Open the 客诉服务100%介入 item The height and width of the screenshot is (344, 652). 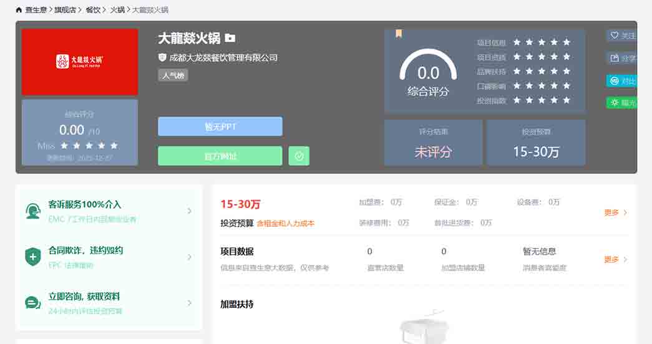[x=109, y=211]
